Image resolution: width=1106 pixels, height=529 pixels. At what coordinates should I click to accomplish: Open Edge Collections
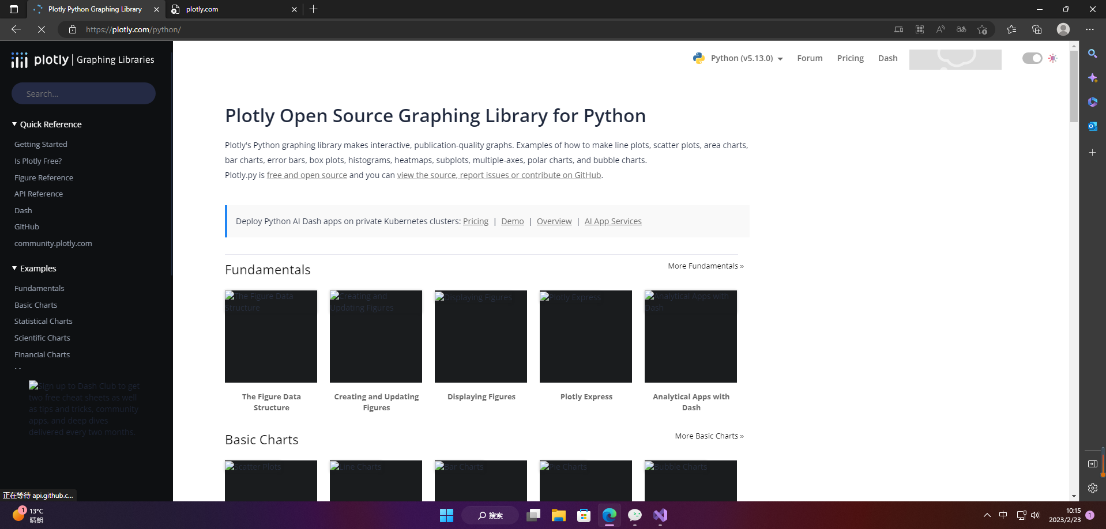(1037, 29)
